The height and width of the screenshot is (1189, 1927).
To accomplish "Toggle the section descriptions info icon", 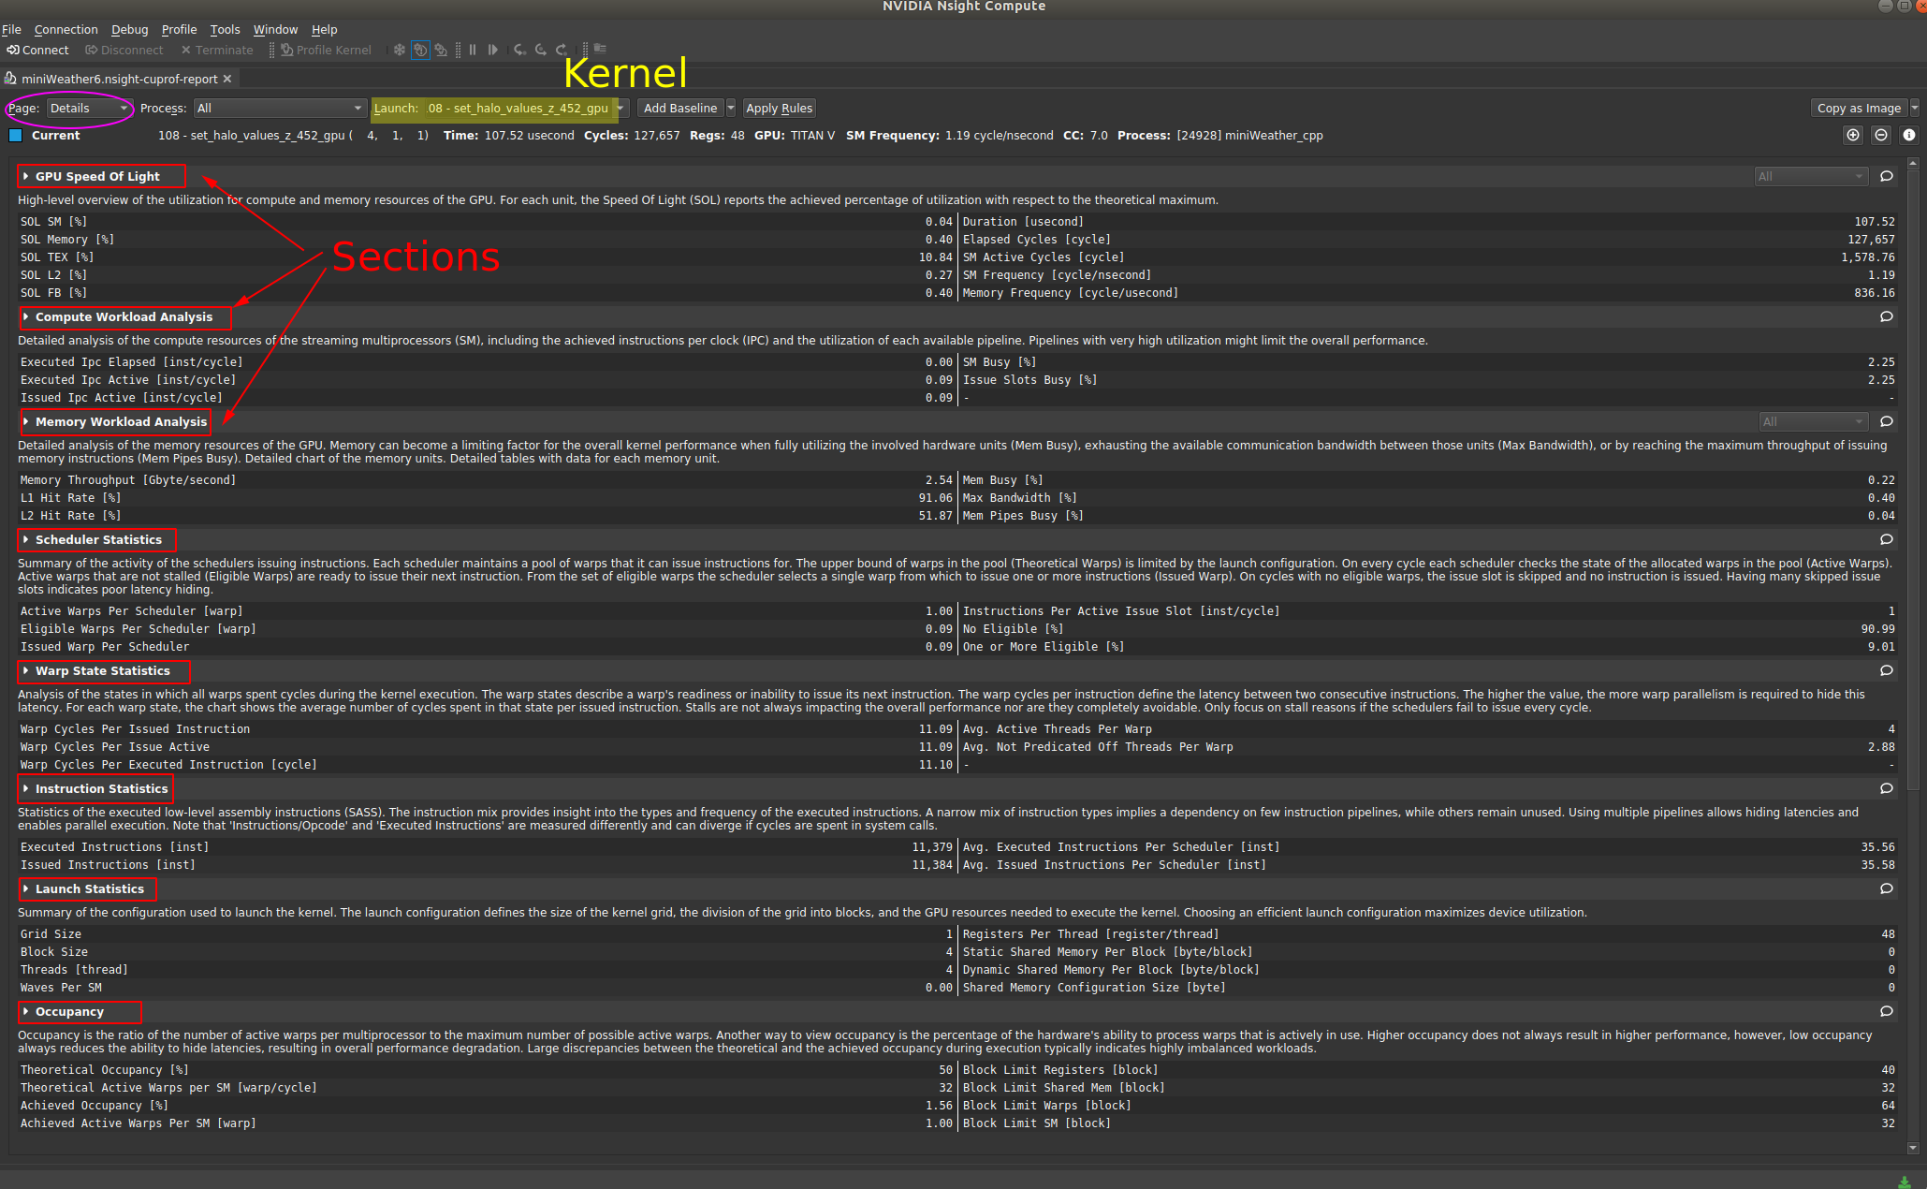I will (x=1908, y=135).
